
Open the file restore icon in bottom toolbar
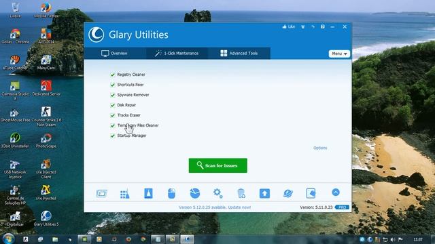tap(311, 193)
